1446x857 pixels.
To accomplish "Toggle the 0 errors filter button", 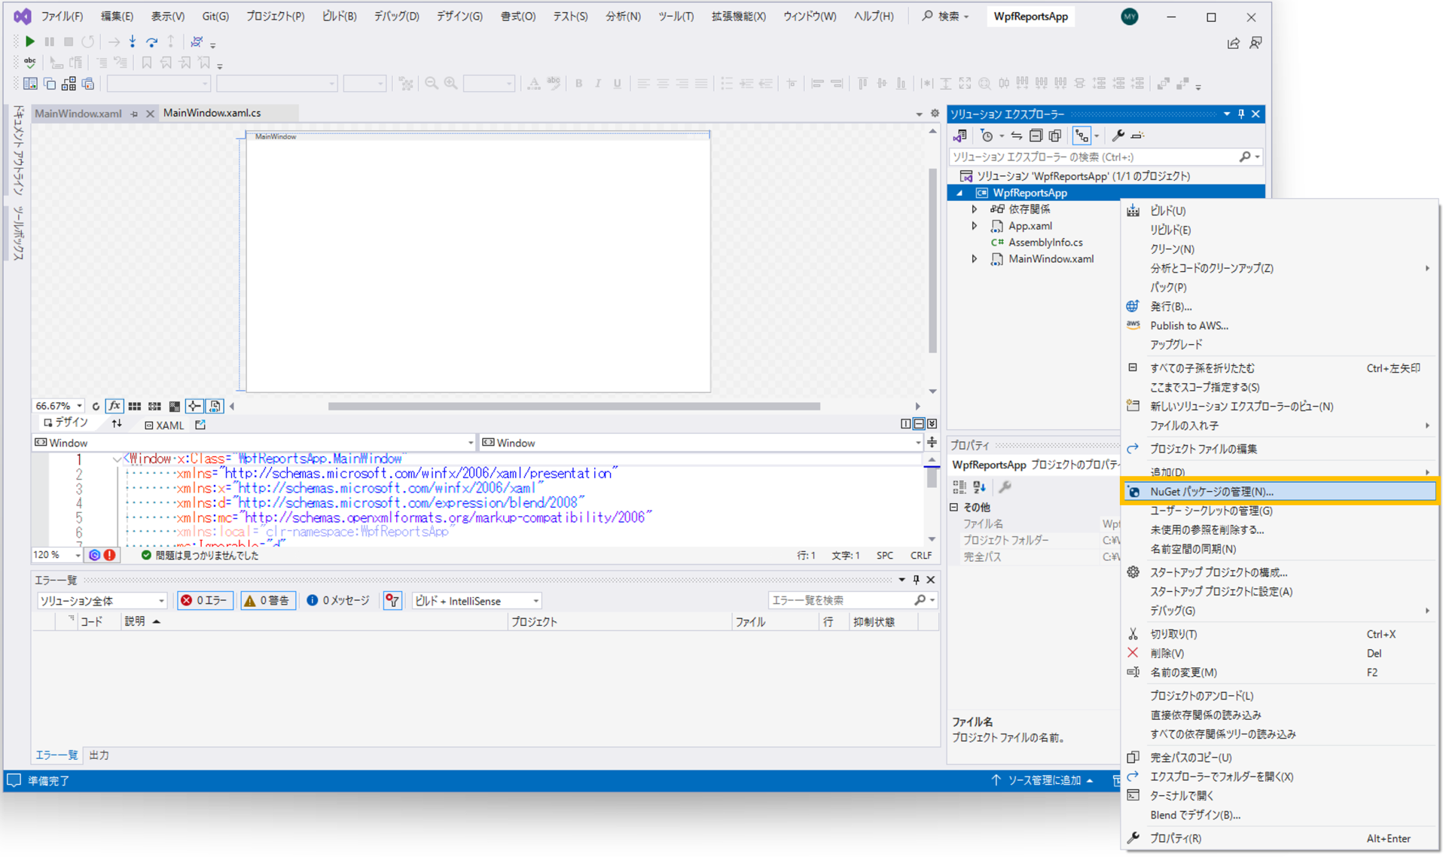I will pyautogui.click(x=205, y=600).
